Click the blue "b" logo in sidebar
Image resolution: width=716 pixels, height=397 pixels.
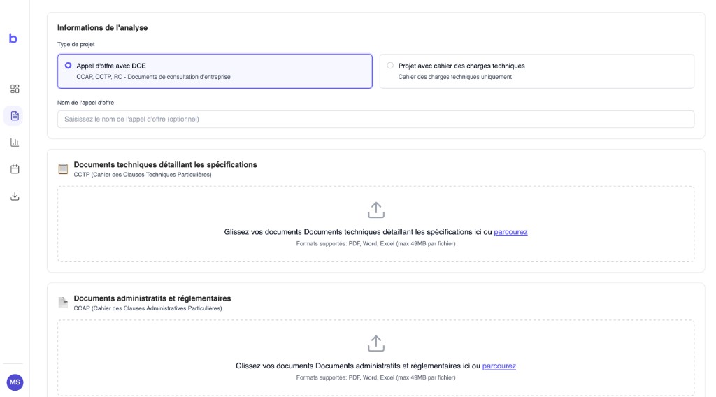(x=13, y=38)
